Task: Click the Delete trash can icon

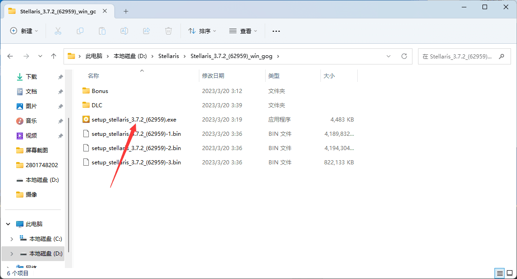Action: coord(168,31)
